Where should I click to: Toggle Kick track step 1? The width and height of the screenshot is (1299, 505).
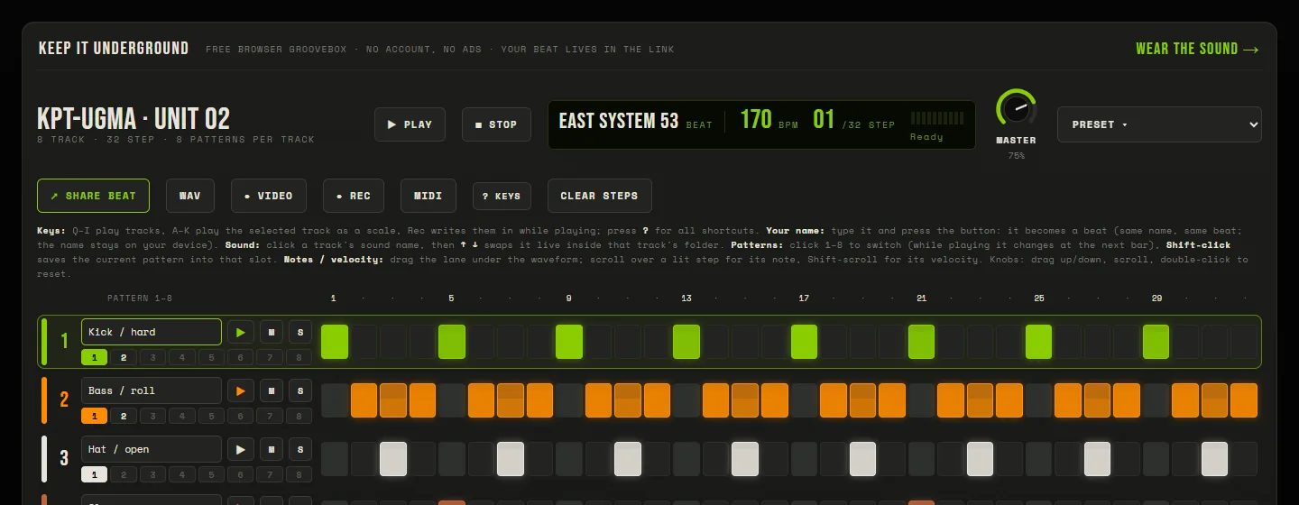coord(335,342)
